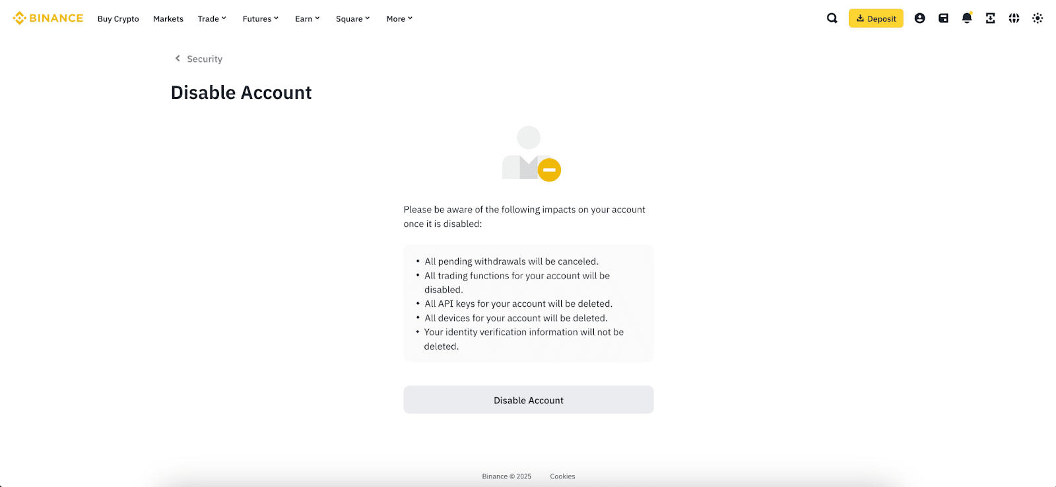Screen dimensions: 1056x487
Task: Open the language globe icon
Action: point(1014,18)
